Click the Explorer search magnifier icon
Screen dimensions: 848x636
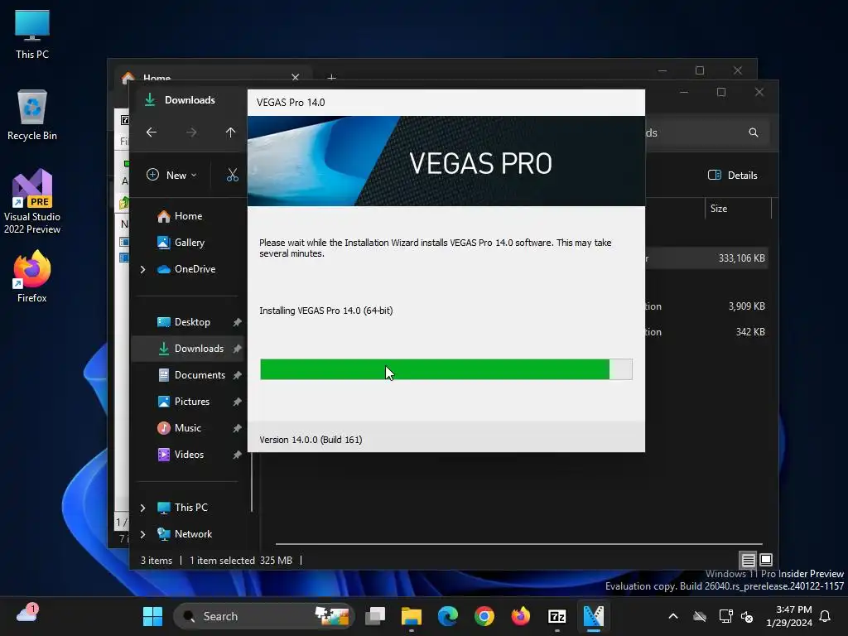(753, 132)
